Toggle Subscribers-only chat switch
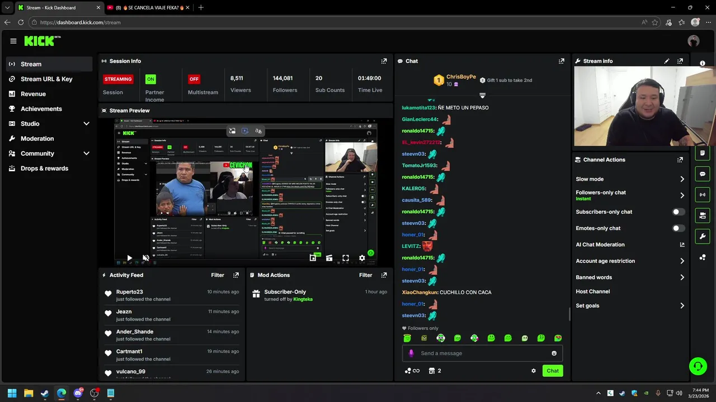Screen dimensions: 716x402 coord(678,212)
